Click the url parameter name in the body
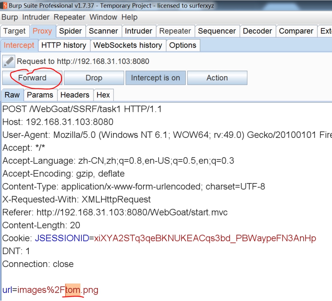 pyautogui.click(x=8, y=290)
